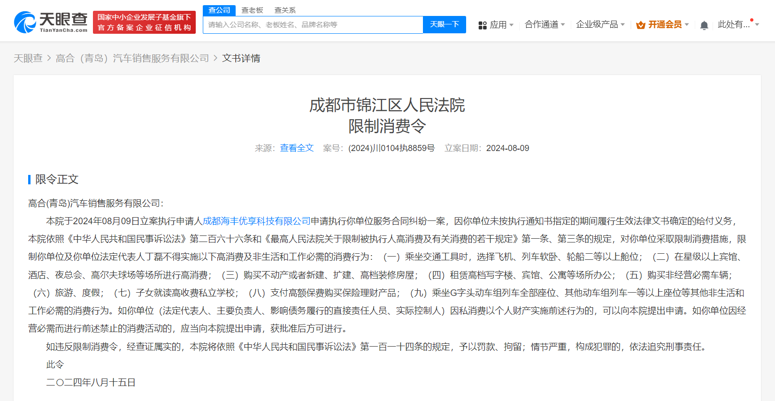This screenshot has height=401, width=775.
Task: Open 高合(青岛)汽车销售服务有限公司 breadcrumb link
Action: [132, 58]
